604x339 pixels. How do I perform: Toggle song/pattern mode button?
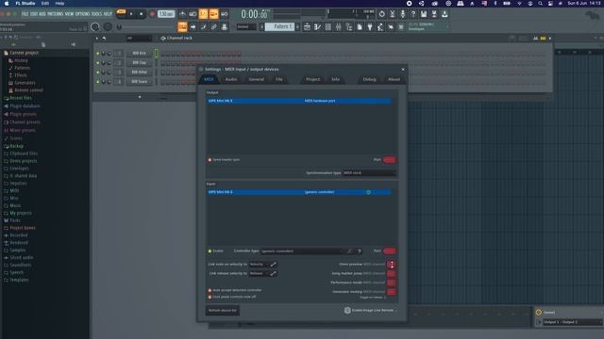coord(121,13)
